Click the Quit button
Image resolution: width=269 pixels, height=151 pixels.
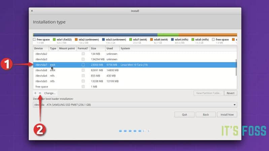[184, 114]
